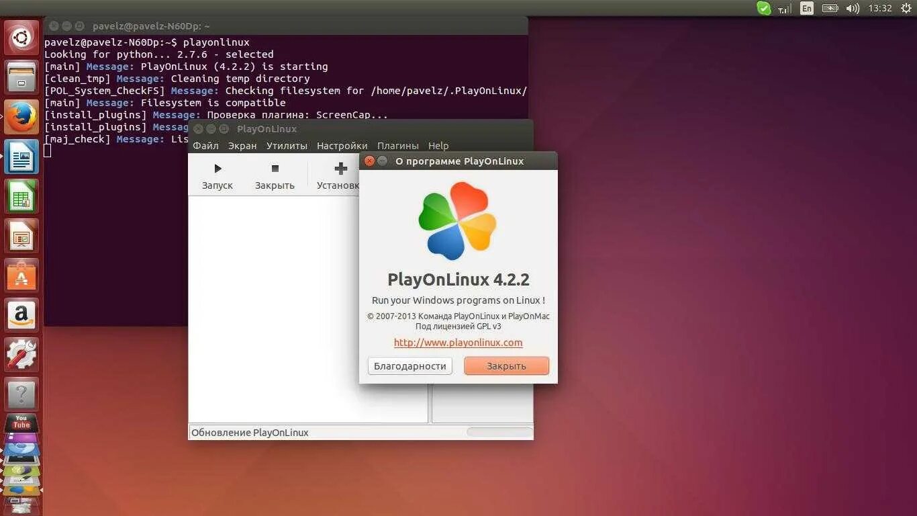Click the Установка plus icon in toolbar
This screenshot has height=516, width=917.
(x=341, y=169)
